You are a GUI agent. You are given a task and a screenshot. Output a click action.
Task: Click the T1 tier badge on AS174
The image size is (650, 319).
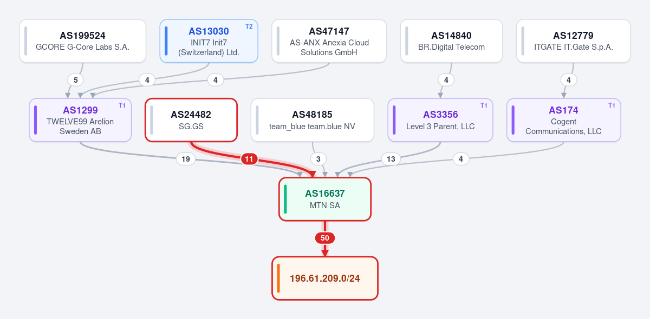pyautogui.click(x=612, y=105)
